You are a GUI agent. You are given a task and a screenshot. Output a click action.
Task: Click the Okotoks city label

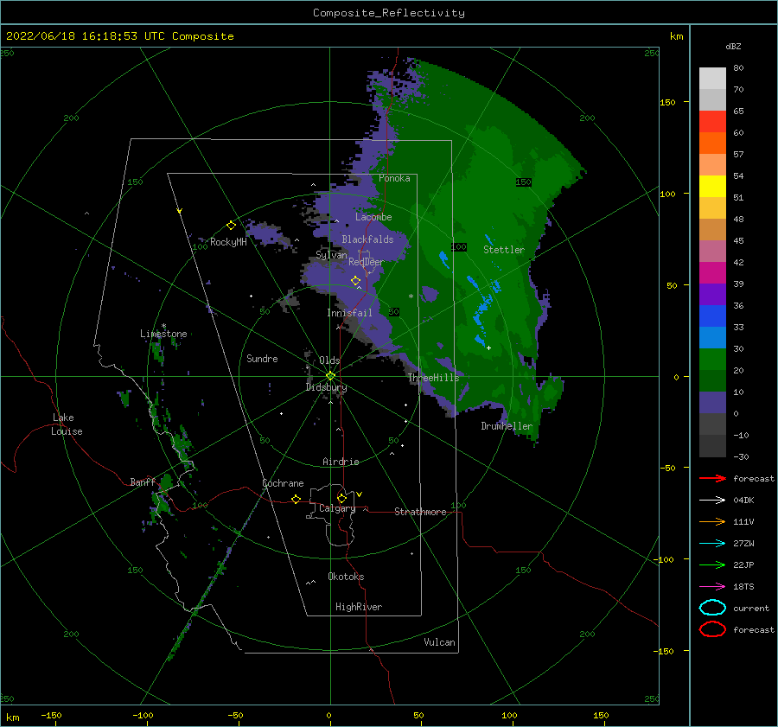point(346,577)
